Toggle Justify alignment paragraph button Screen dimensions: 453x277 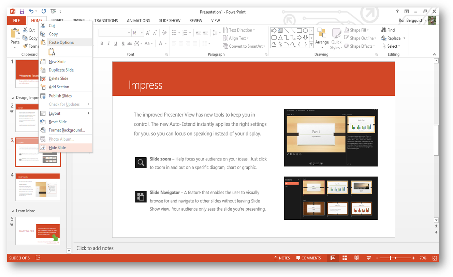click(195, 43)
